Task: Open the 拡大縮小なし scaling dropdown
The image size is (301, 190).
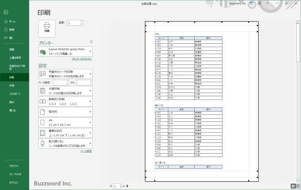Action: (x=65, y=144)
